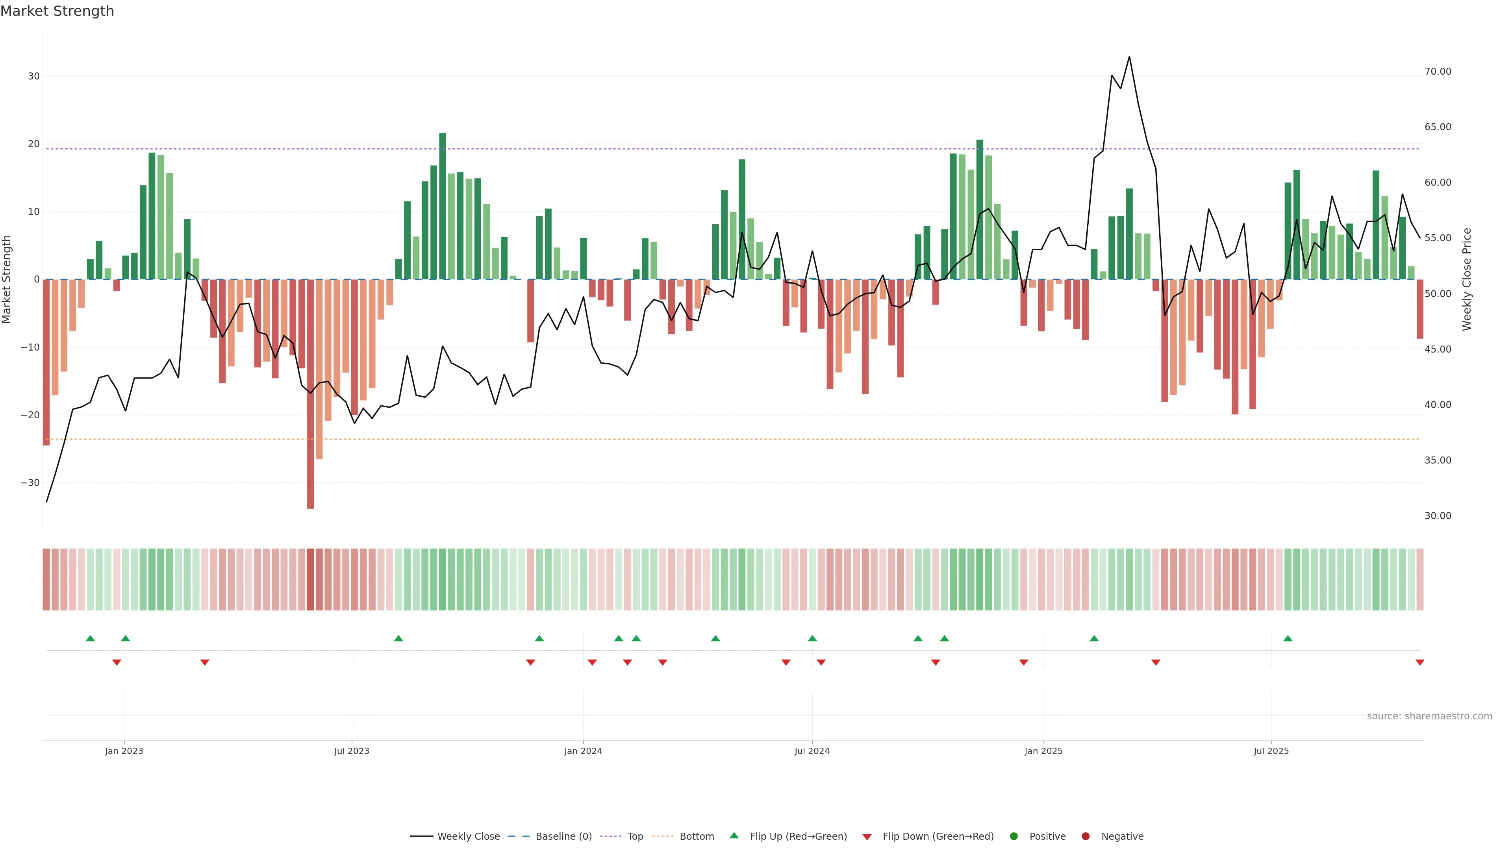
Task: Click the Jan 2024 x-axis label
Action: pos(583,751)
